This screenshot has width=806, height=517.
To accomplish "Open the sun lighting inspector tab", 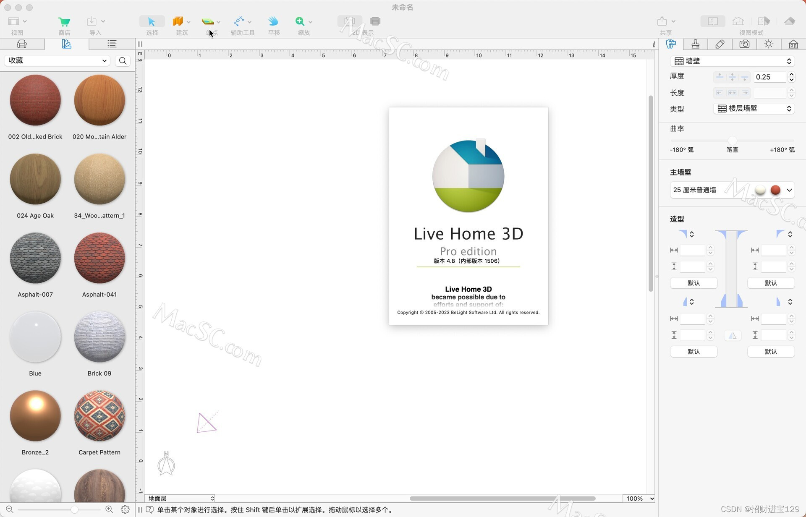I will click(769, 44).
